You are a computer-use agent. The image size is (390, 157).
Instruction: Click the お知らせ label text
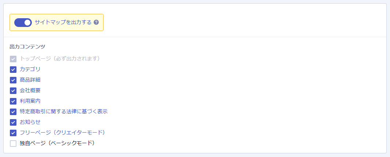[30, 122]
